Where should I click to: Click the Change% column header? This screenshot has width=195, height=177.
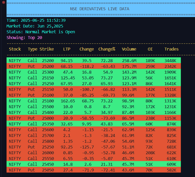107,49
